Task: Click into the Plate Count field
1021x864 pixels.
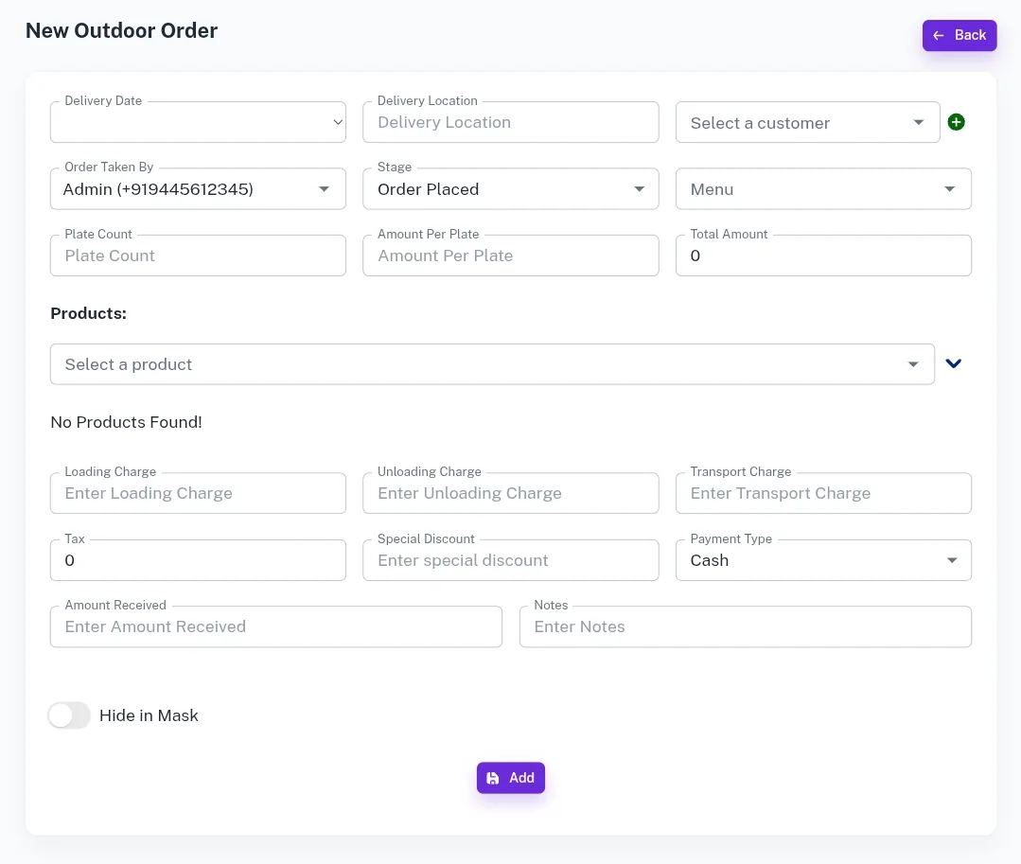Action: [198, 256]
